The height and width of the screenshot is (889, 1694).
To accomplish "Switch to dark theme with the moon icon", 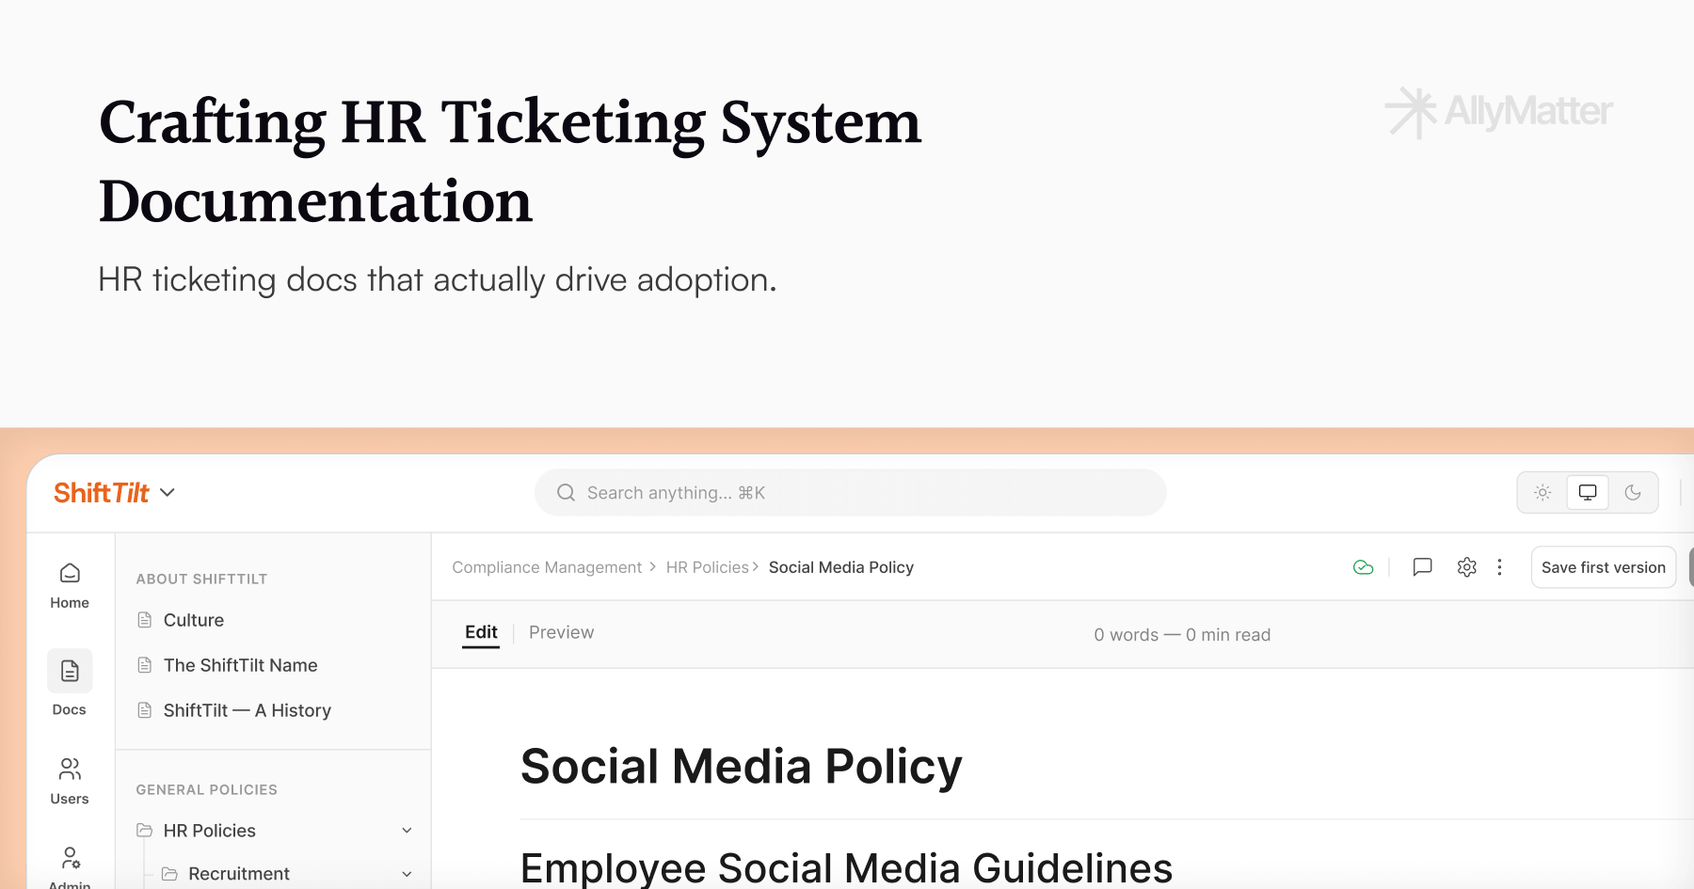I will tap(1633, 492).
